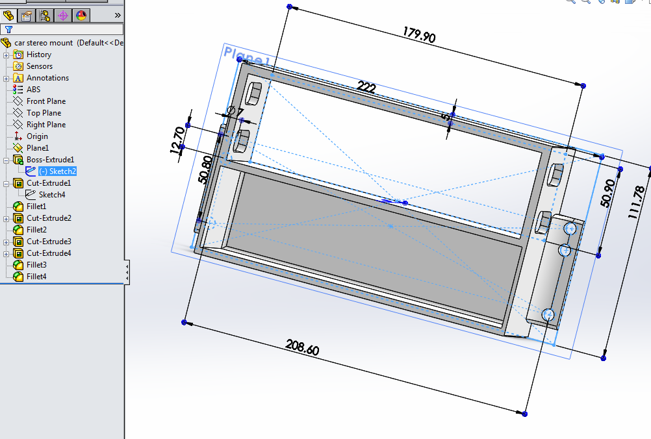Expand the History folder
Screen dimensions: 651x439
[6, 55]
